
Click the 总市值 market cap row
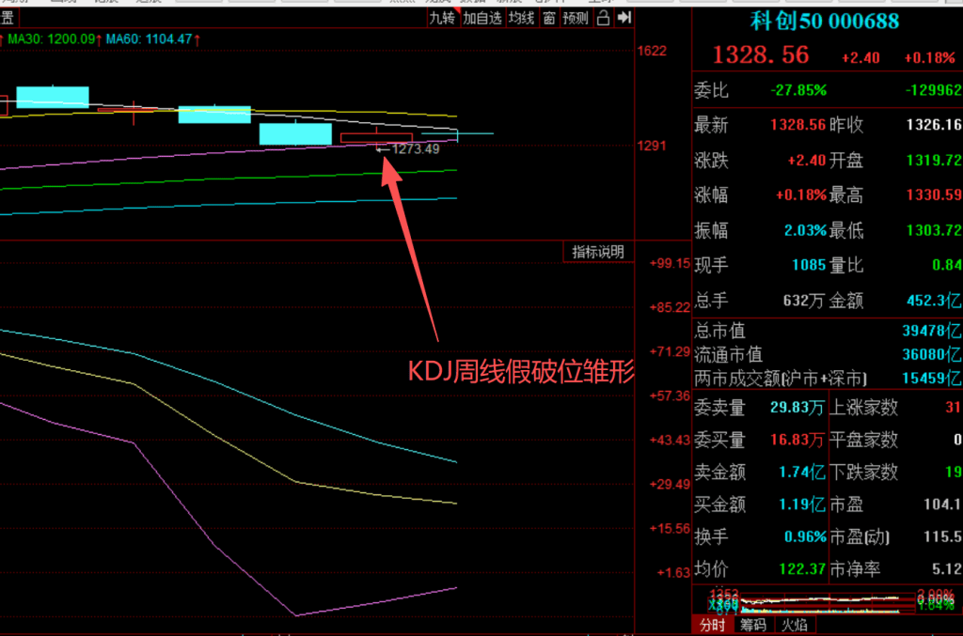pos(827,332)
